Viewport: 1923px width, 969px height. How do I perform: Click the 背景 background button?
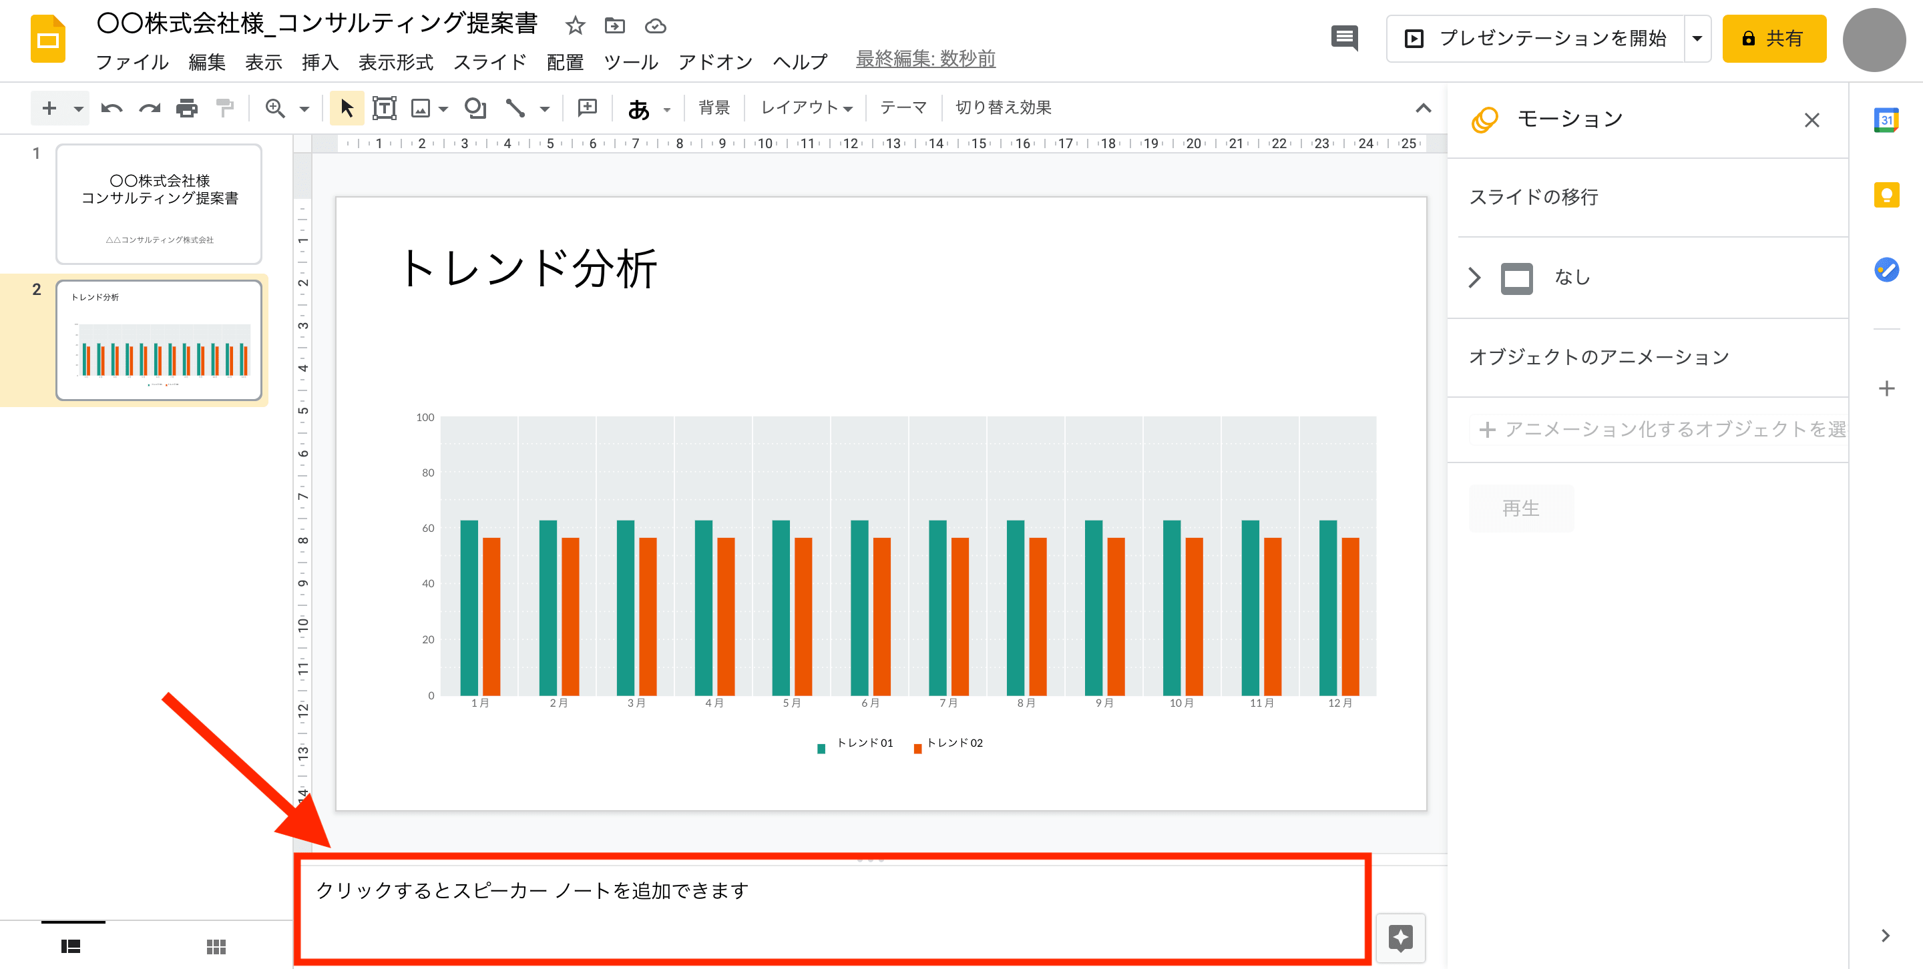[714, 108]
